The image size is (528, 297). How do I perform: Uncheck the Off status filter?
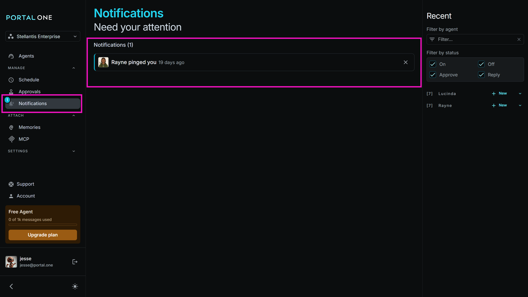click(x=481, y=64)
